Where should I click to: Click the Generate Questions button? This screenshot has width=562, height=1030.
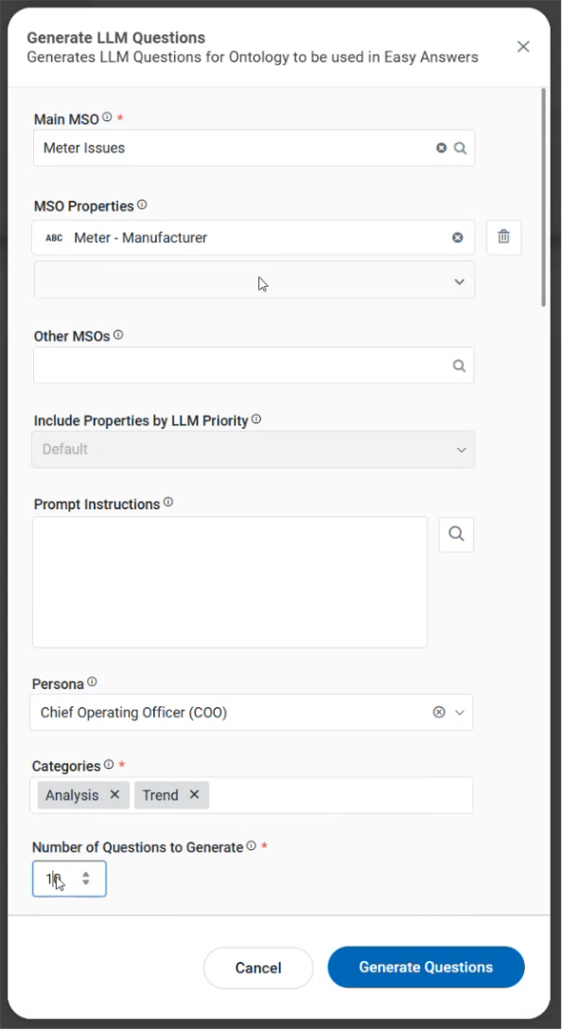coord(426,967)
